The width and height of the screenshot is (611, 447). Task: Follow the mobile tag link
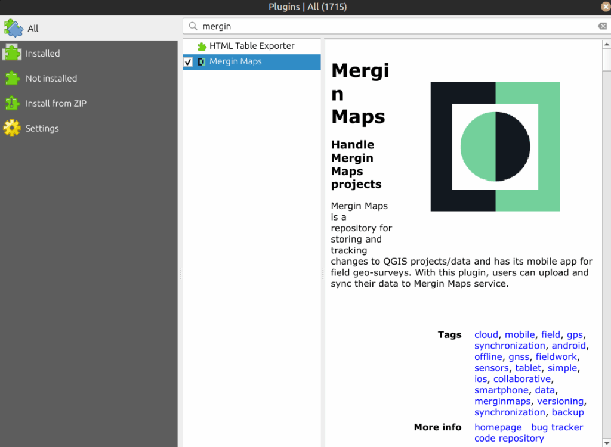[x=520, y=334]
